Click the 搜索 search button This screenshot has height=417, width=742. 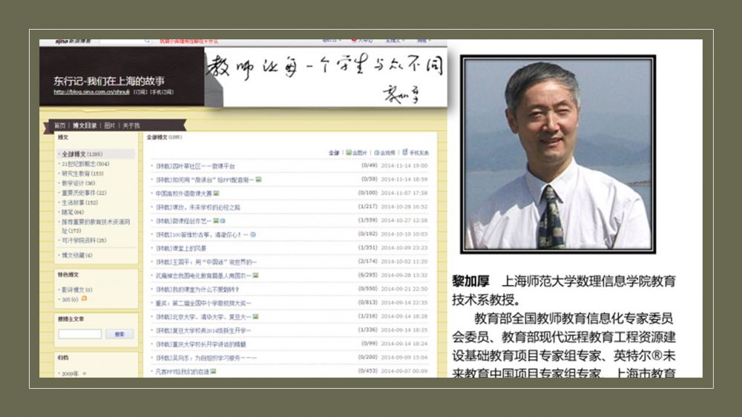(x=119, y=334)
